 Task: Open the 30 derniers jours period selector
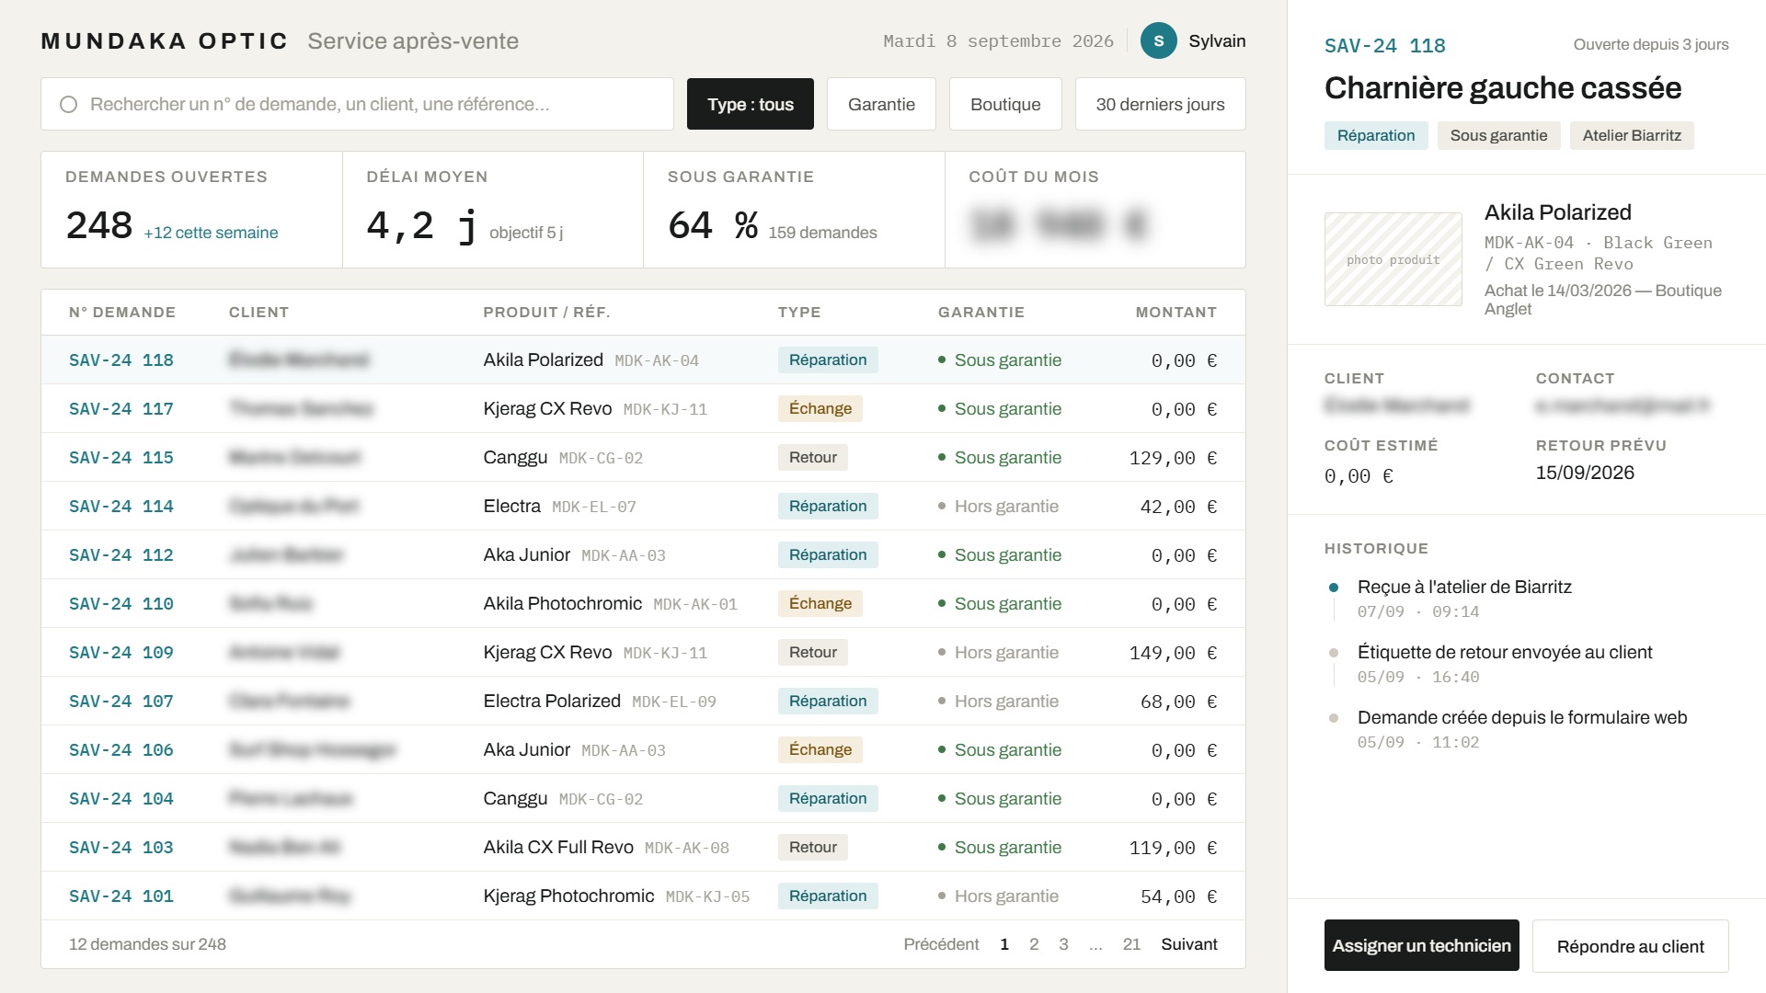1160,104
